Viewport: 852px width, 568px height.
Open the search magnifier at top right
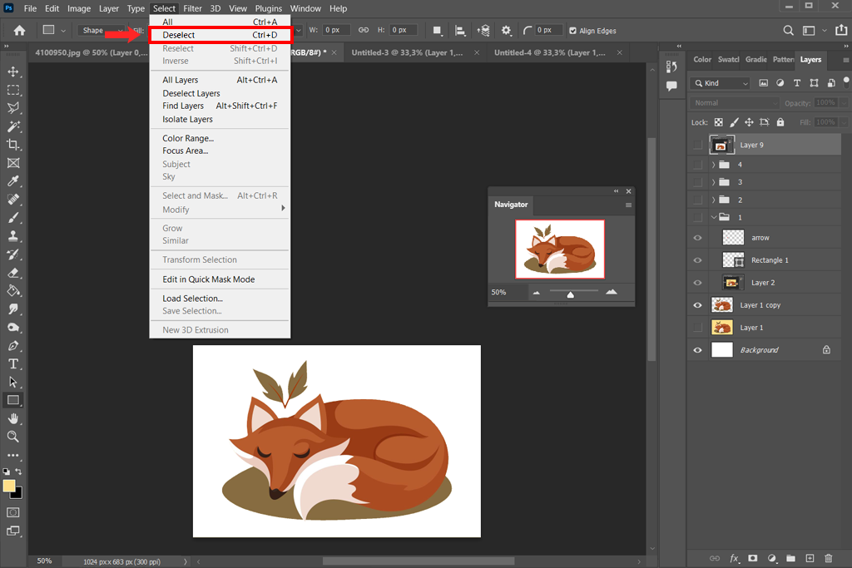[788, 31]
